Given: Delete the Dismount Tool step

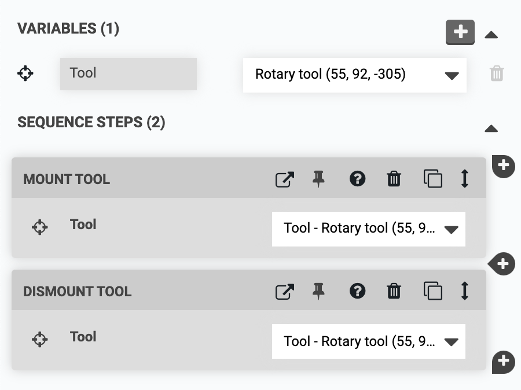Looking at the screenshot, I should coord(394,291).
